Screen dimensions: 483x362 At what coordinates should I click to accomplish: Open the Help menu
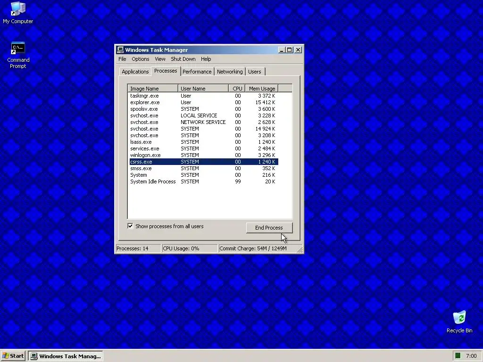click(x=206, y=59)
